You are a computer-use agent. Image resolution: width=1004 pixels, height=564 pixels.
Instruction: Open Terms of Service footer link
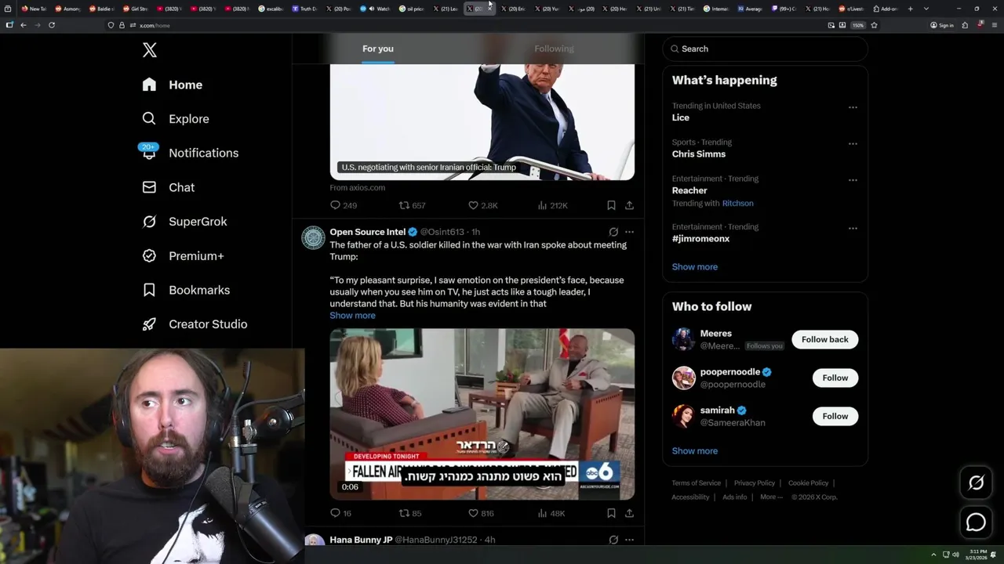[x=696, y=483]
